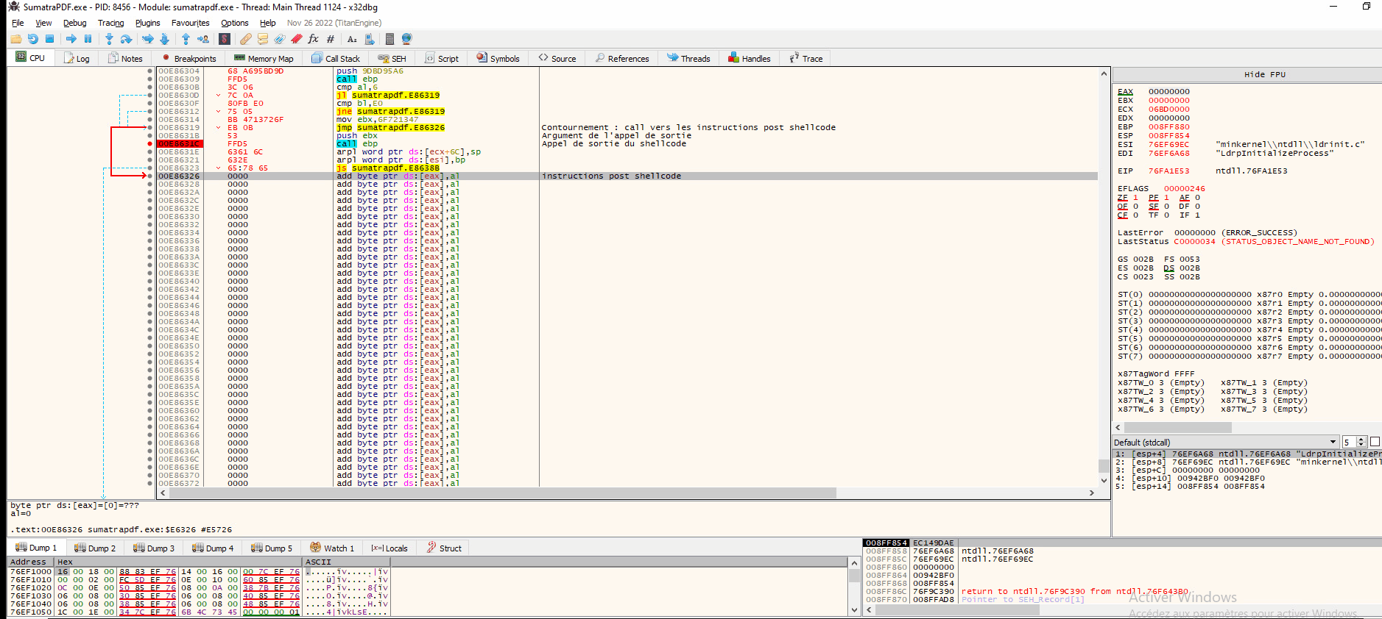Click the Step over icon

click(x=127, y=39)
